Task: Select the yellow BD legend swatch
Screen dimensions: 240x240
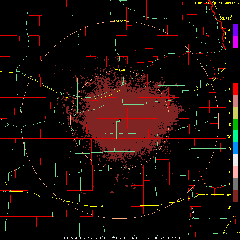Action: 235,113
